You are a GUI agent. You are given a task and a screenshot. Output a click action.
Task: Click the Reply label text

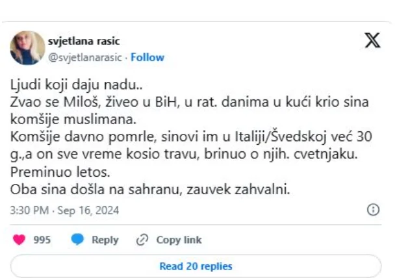105,240
